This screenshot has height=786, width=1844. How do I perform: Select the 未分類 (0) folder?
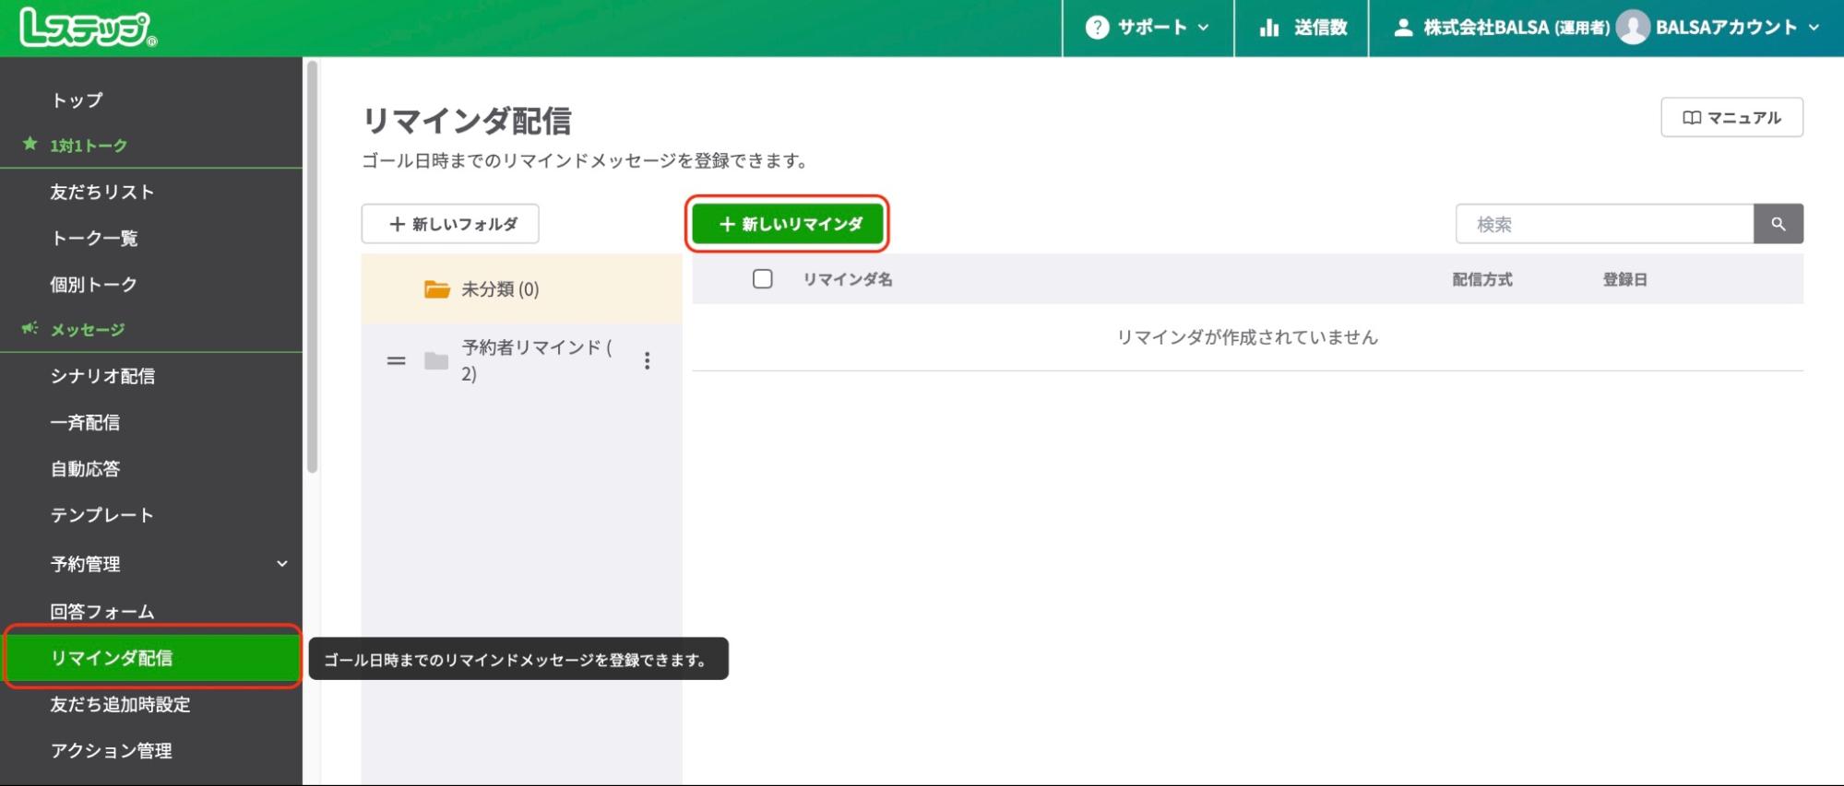point(521,289)
